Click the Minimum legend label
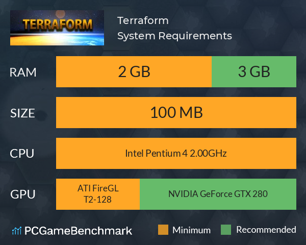 tap(191, 230)
